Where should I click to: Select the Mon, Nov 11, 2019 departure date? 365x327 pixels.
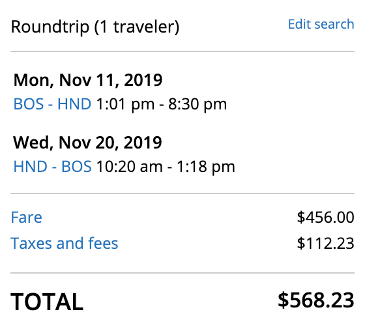point(88,80)
